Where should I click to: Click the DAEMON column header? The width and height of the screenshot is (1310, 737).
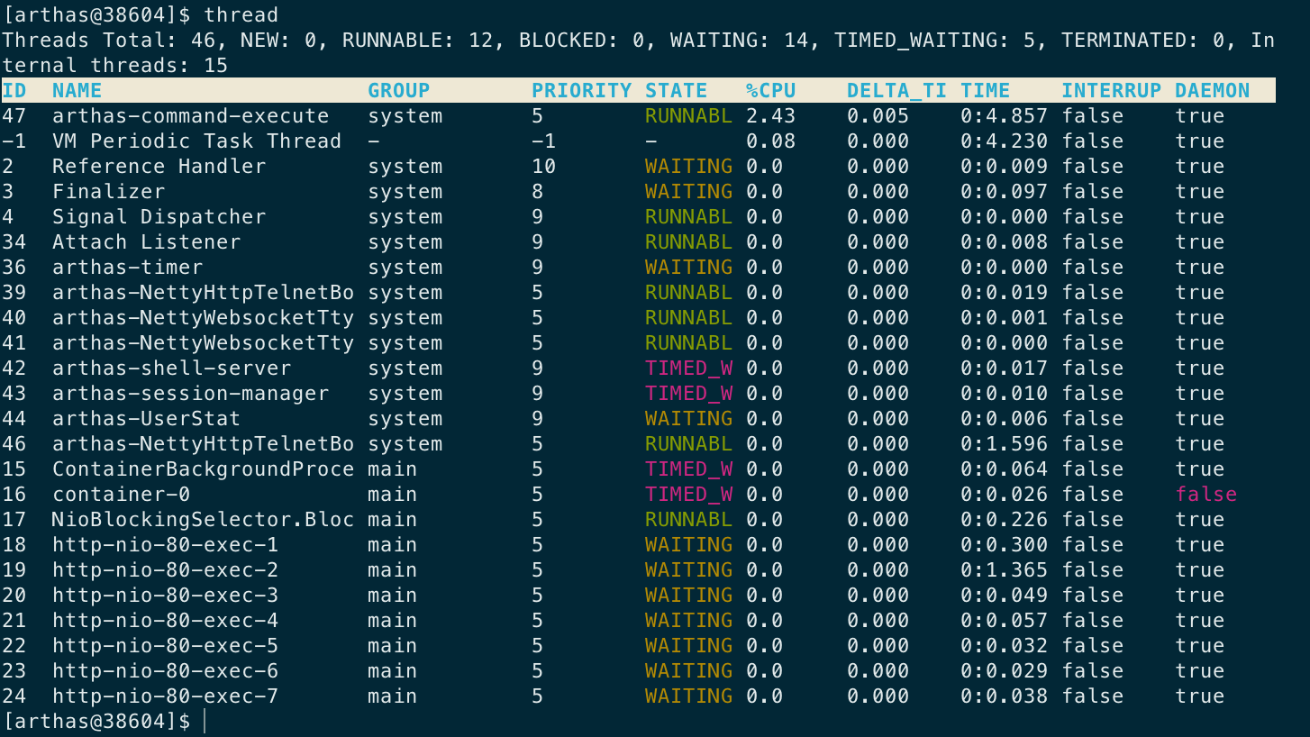[x=1213, y=91]
